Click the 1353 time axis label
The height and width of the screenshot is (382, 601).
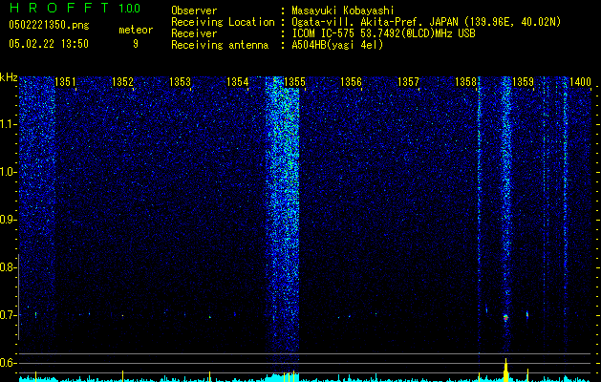tap(180, 82)
